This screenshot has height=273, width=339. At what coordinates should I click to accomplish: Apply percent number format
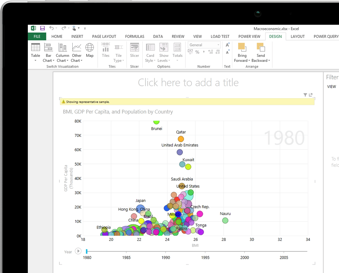click(197, 52)
